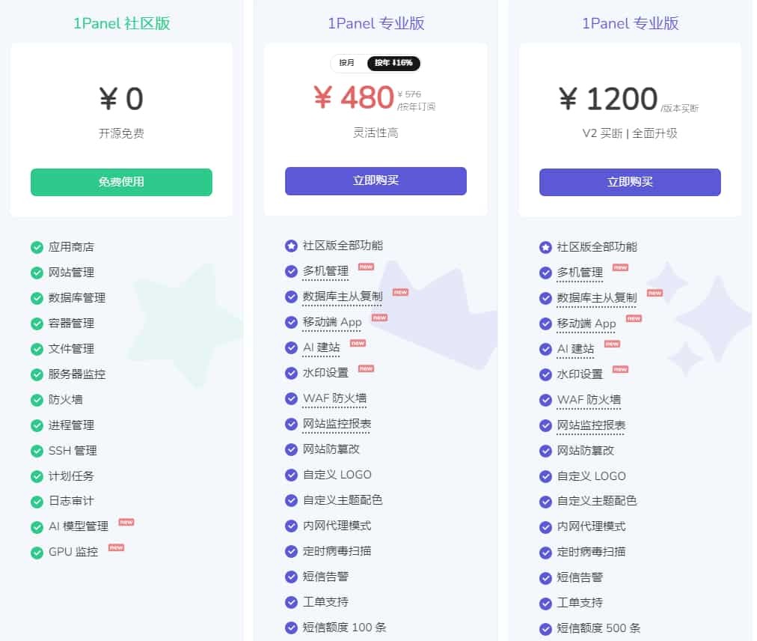This screenshot has width=757, height=641.
Task: Click 立即购买 under the ¥1200 plan
Action: click(630, 182)
